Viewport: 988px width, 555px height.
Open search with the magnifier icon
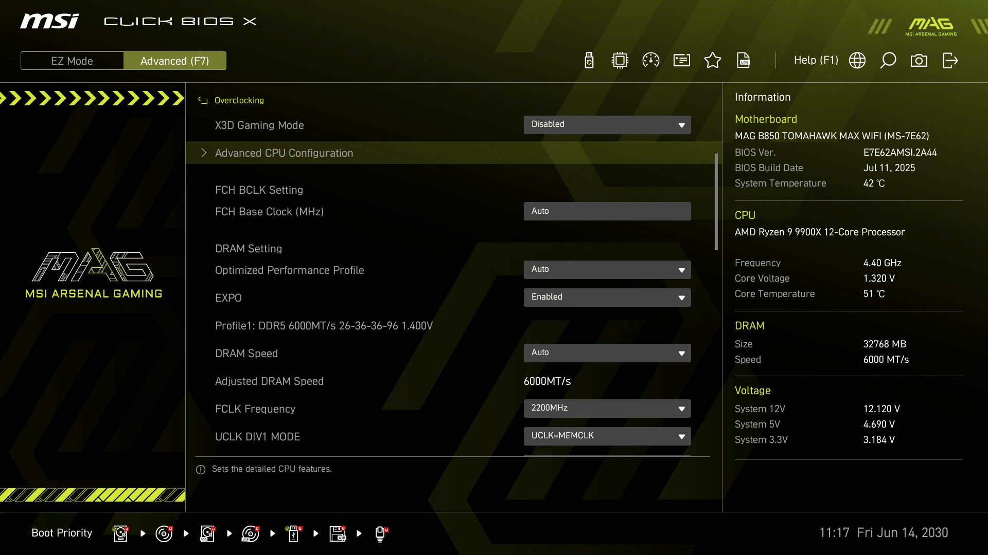888,61
